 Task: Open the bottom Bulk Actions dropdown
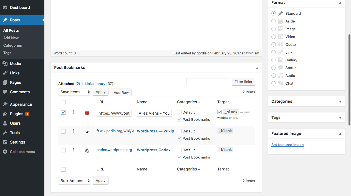tap(74, 181)
